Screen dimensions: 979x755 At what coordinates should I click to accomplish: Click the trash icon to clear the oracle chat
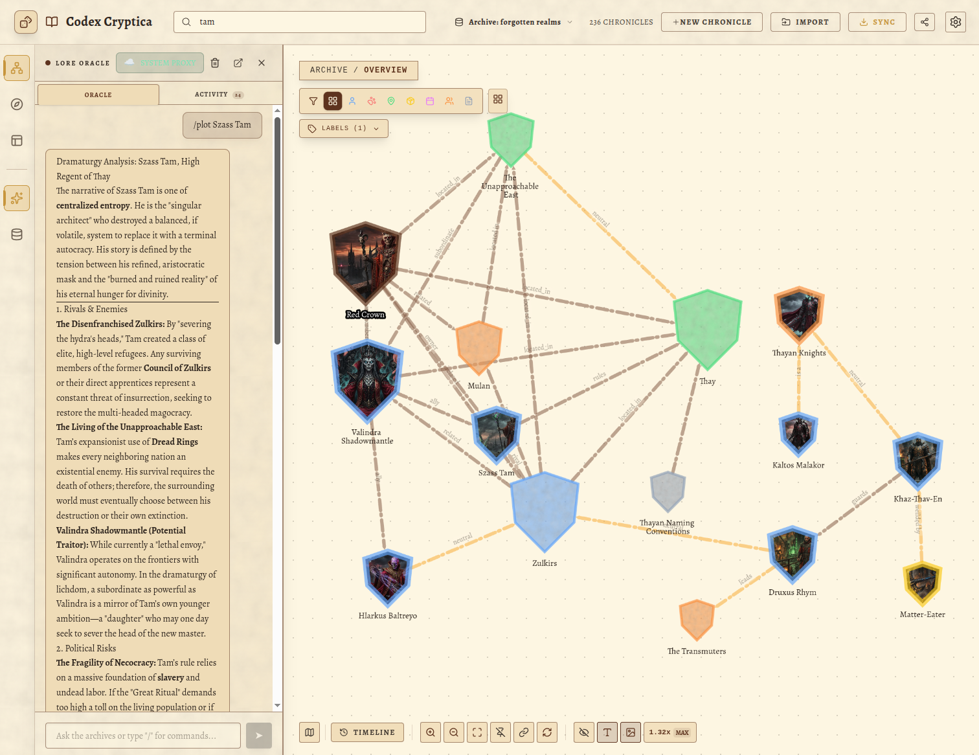tap(215, 63)
